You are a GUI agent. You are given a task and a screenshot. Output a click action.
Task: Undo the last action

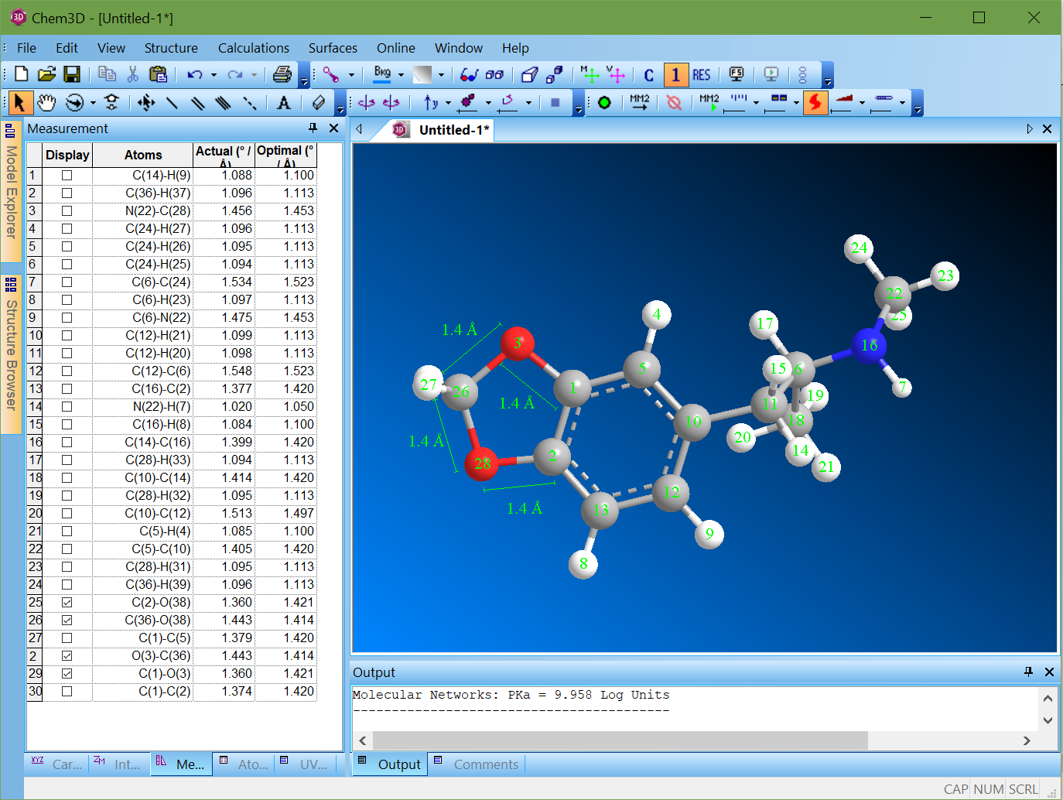click(x=195, y=74)
